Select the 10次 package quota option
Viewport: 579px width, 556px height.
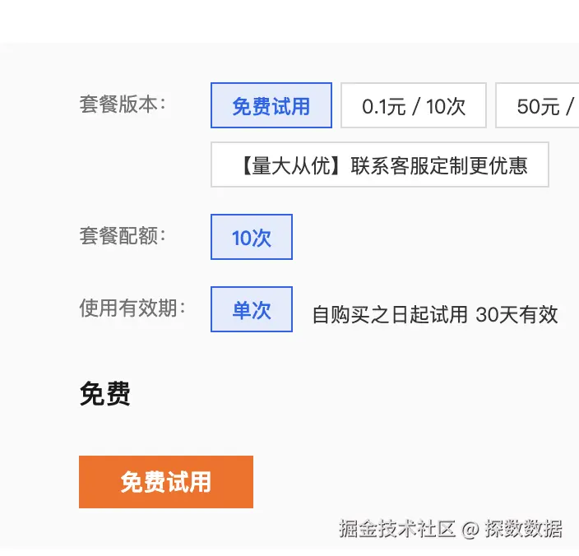pyautogui.click(x=252, y=237)
